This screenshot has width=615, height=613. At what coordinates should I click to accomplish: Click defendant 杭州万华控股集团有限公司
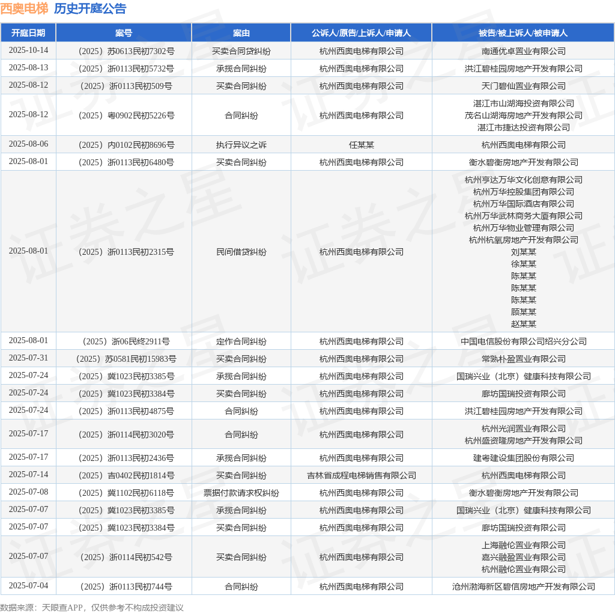[523, 192]
